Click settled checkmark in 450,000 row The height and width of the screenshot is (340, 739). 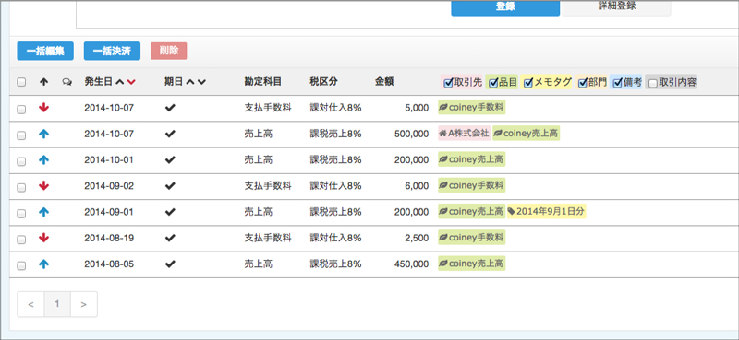(170, 264)
